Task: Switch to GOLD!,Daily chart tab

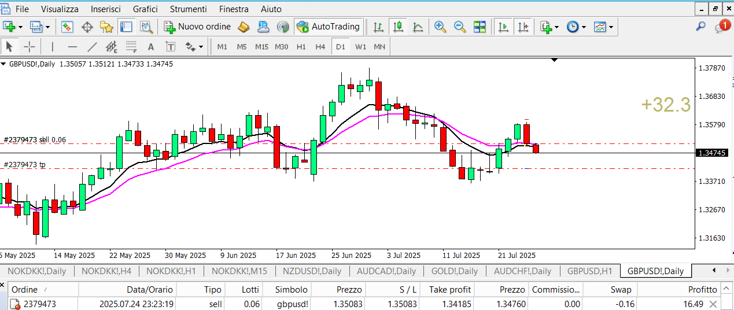Action: 455,271
